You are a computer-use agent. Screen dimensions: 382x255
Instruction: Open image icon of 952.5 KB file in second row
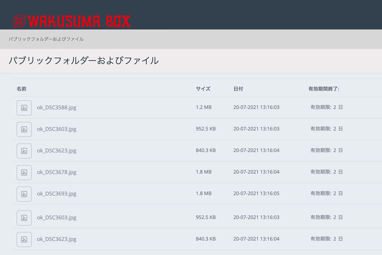[24, 129]
